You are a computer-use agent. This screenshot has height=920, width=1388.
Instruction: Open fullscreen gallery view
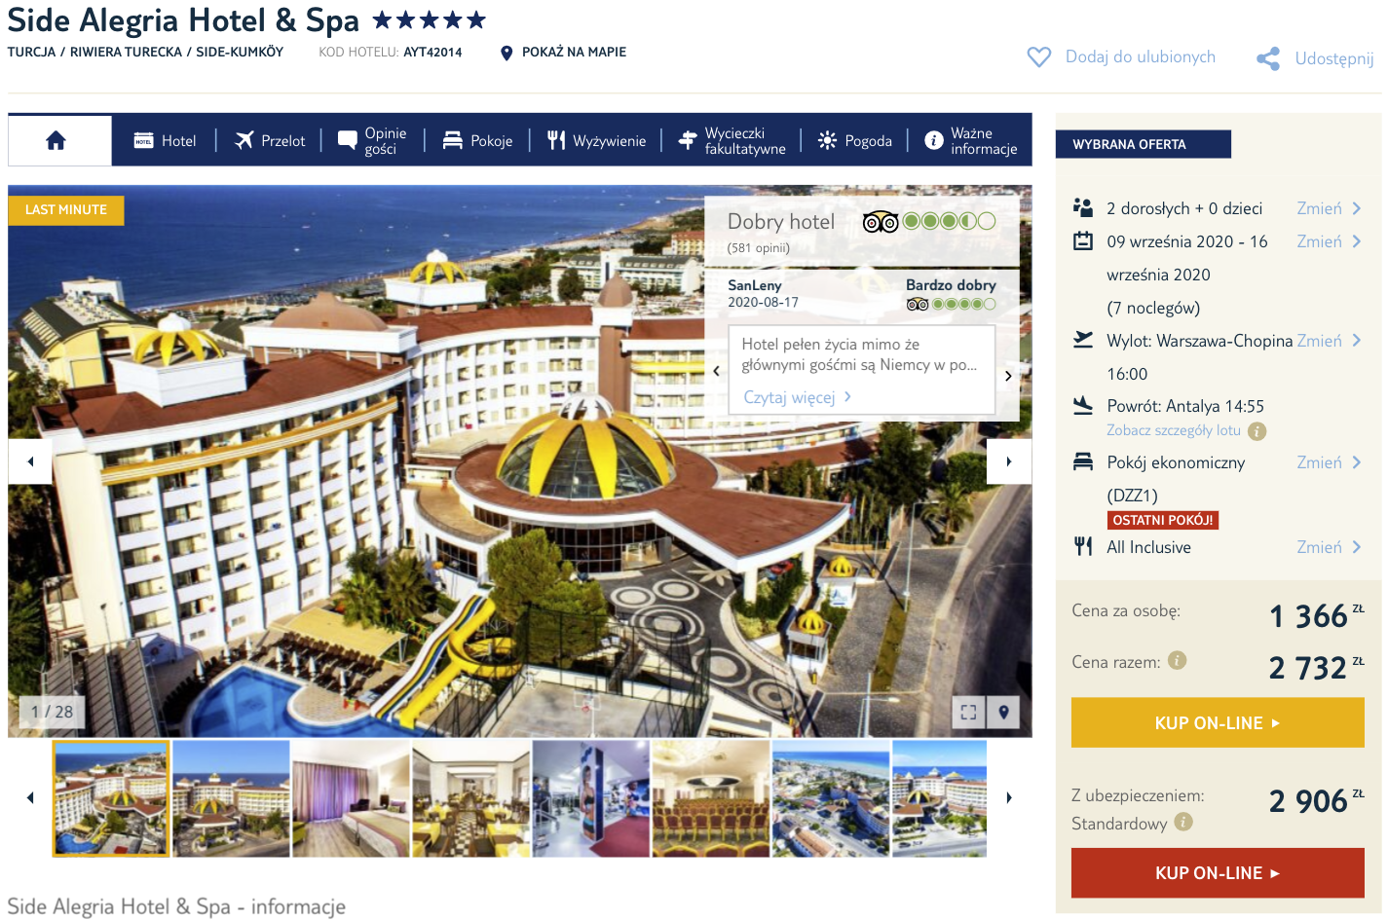coord(968,713)
